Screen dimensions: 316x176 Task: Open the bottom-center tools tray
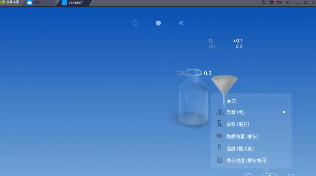270,174
